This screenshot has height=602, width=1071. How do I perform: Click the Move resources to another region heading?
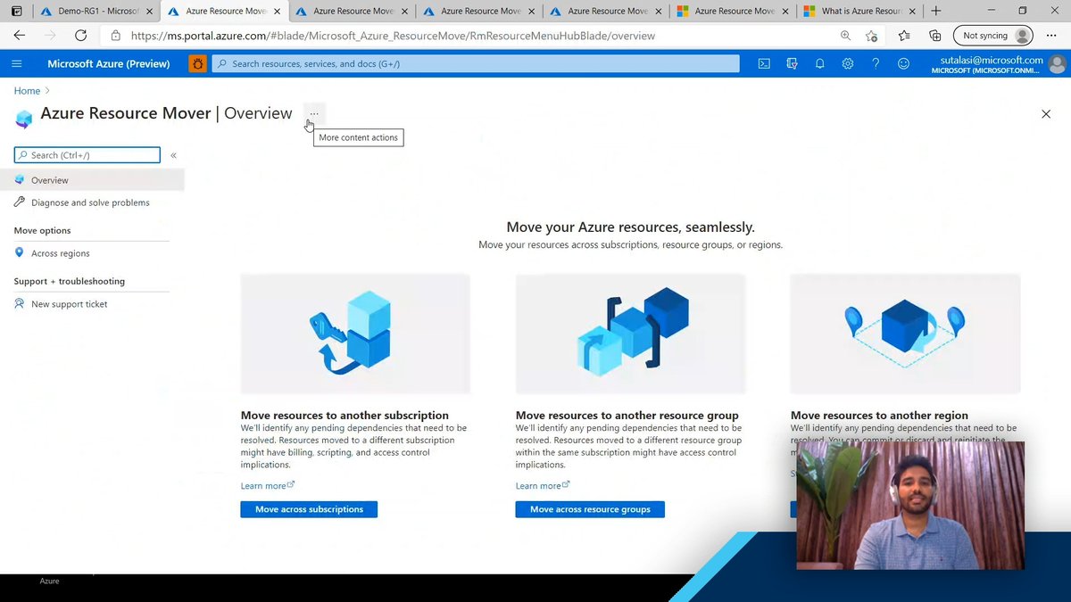[879, 416]
